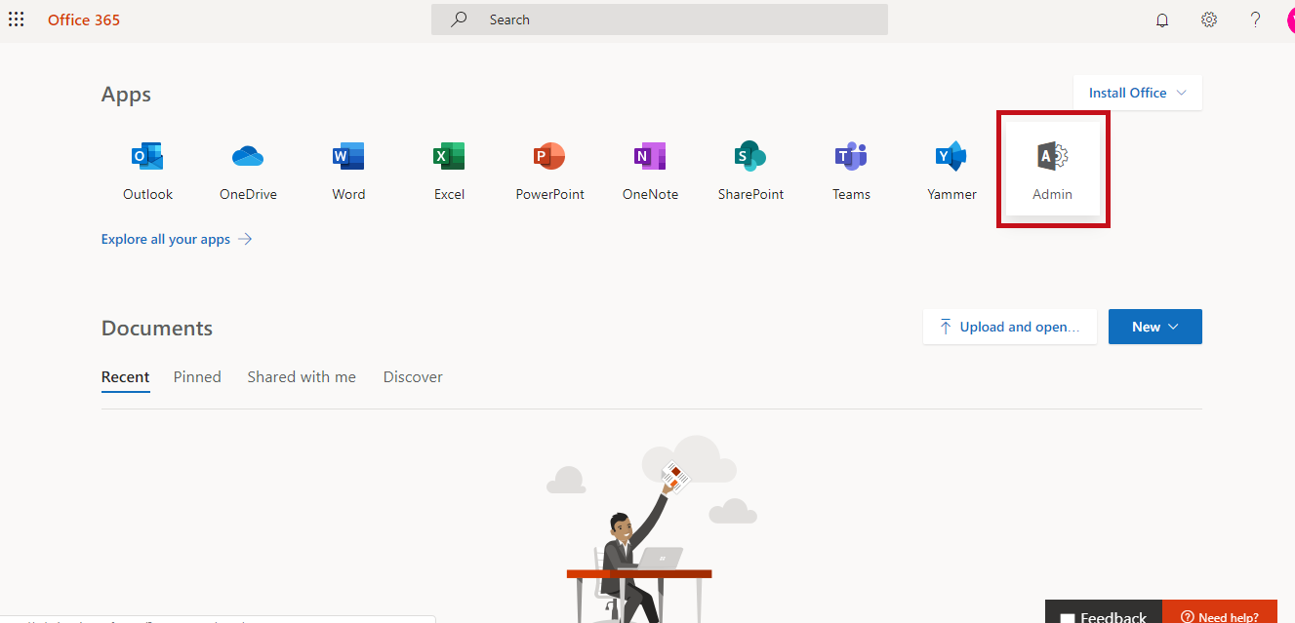This screenshot has height=623, width=1295.
Task: Click Upload and open button
Action: pyautogui.click(x=1010, y=327)
